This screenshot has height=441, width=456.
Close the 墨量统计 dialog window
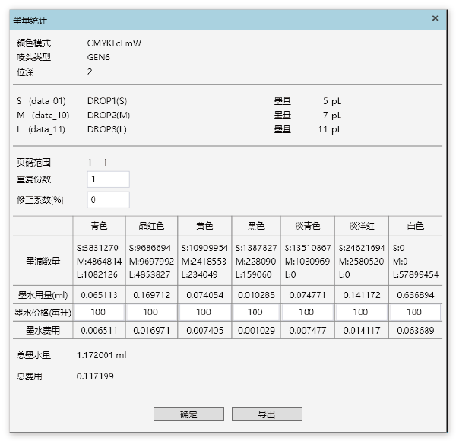pyautogui.click(x=435, y=17)
